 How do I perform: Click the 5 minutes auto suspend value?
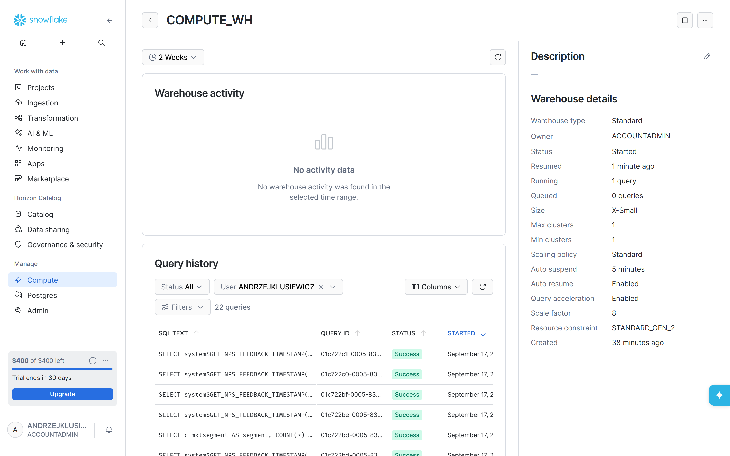coord(628,269)
